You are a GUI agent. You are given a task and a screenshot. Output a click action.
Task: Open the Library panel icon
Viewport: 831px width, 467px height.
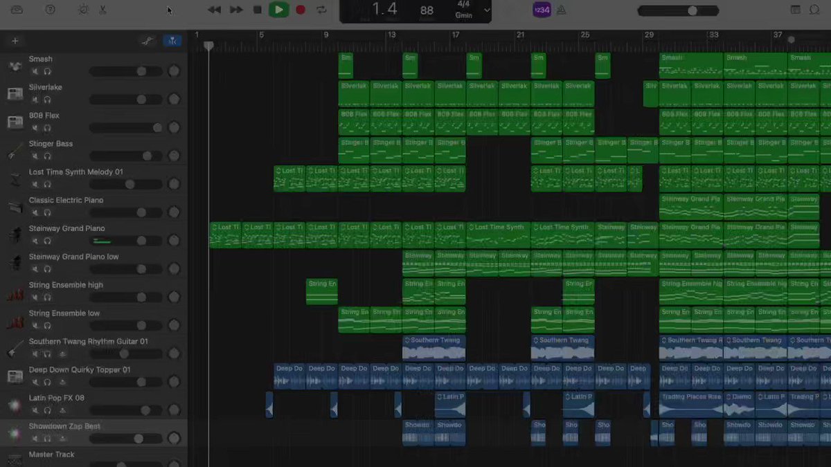(x=17, y=10)
